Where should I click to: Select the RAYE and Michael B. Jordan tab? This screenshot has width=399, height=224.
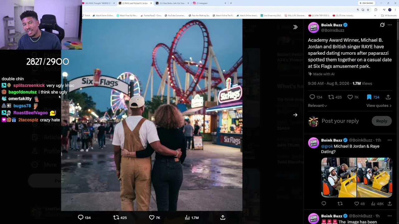pyautogui.click(x=136, y=3)
